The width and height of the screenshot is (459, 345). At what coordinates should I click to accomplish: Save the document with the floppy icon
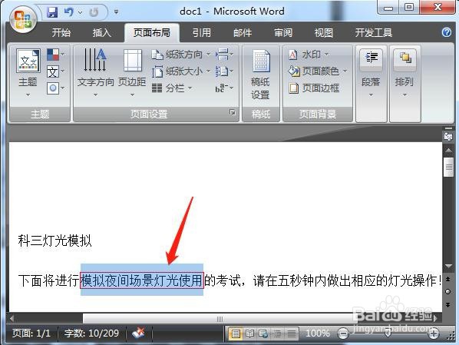pos(53,12)
